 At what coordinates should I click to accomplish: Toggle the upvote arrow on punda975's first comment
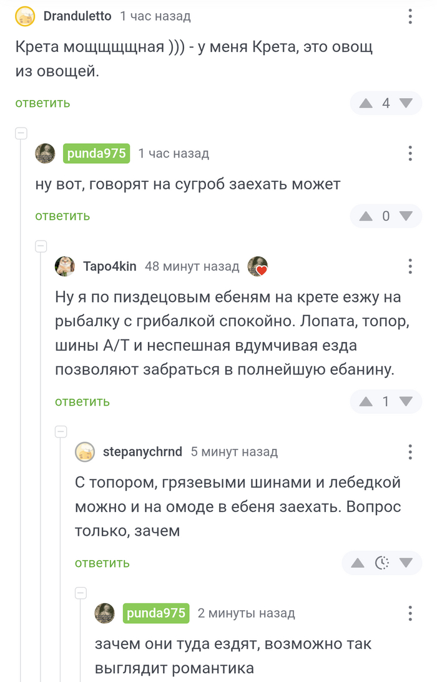(x=366, y=216)
